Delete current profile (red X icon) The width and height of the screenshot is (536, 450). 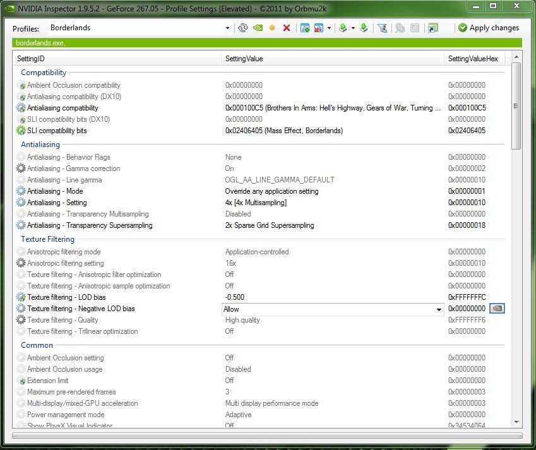287,28
